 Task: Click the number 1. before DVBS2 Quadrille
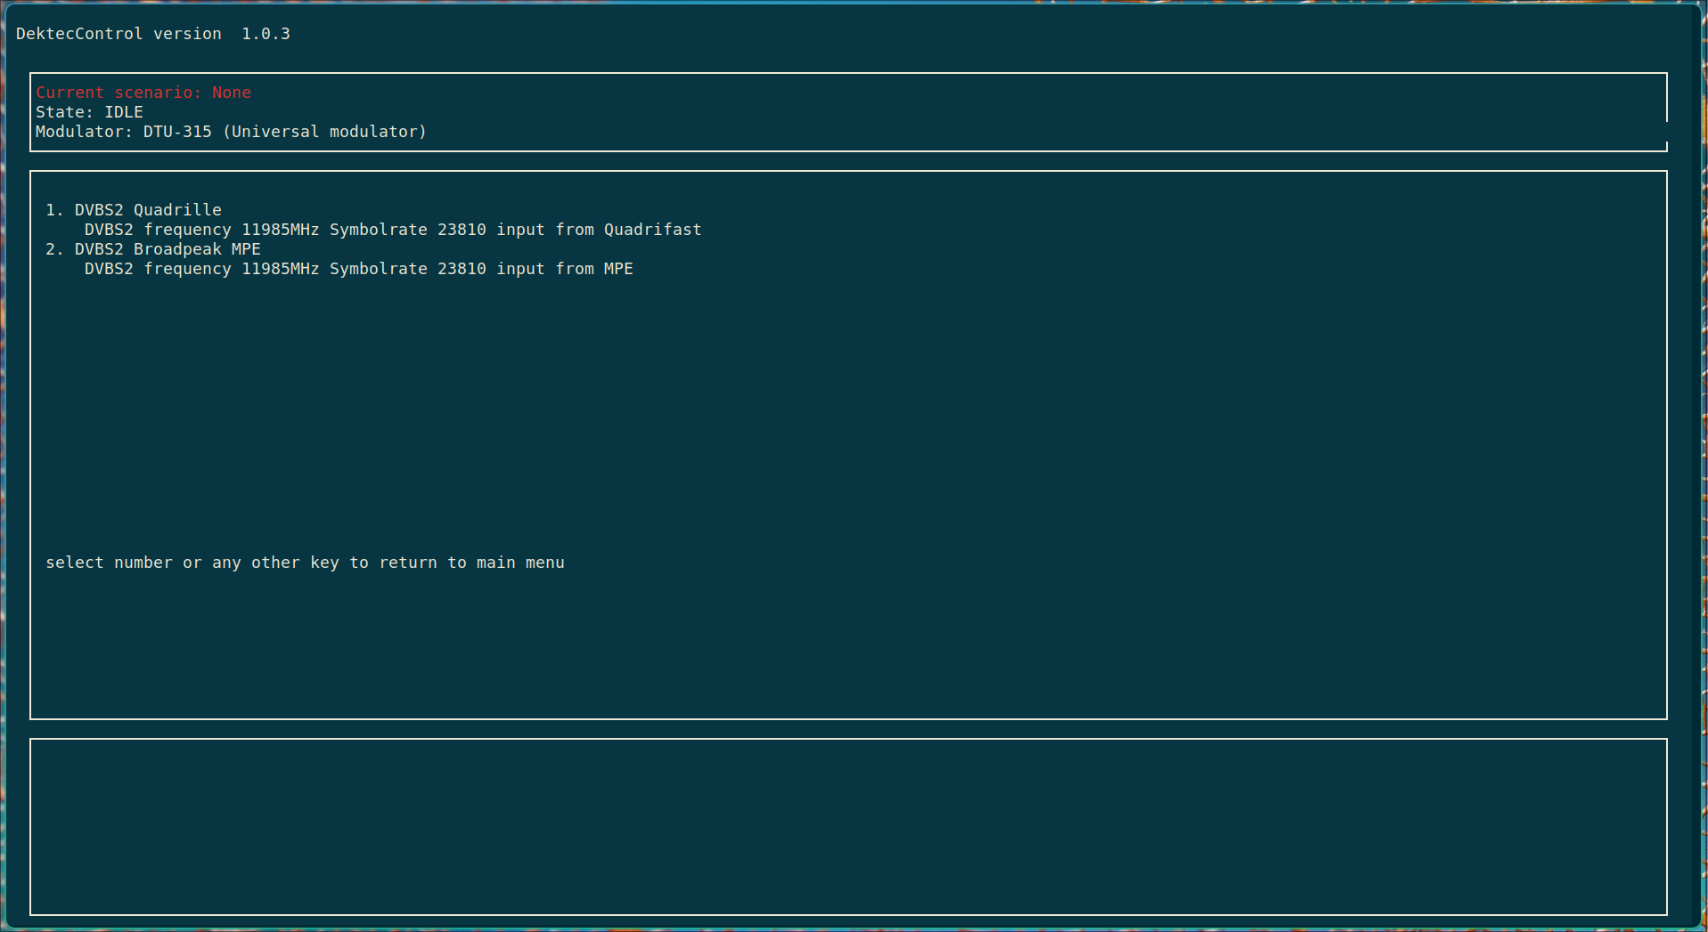point(54,210)
